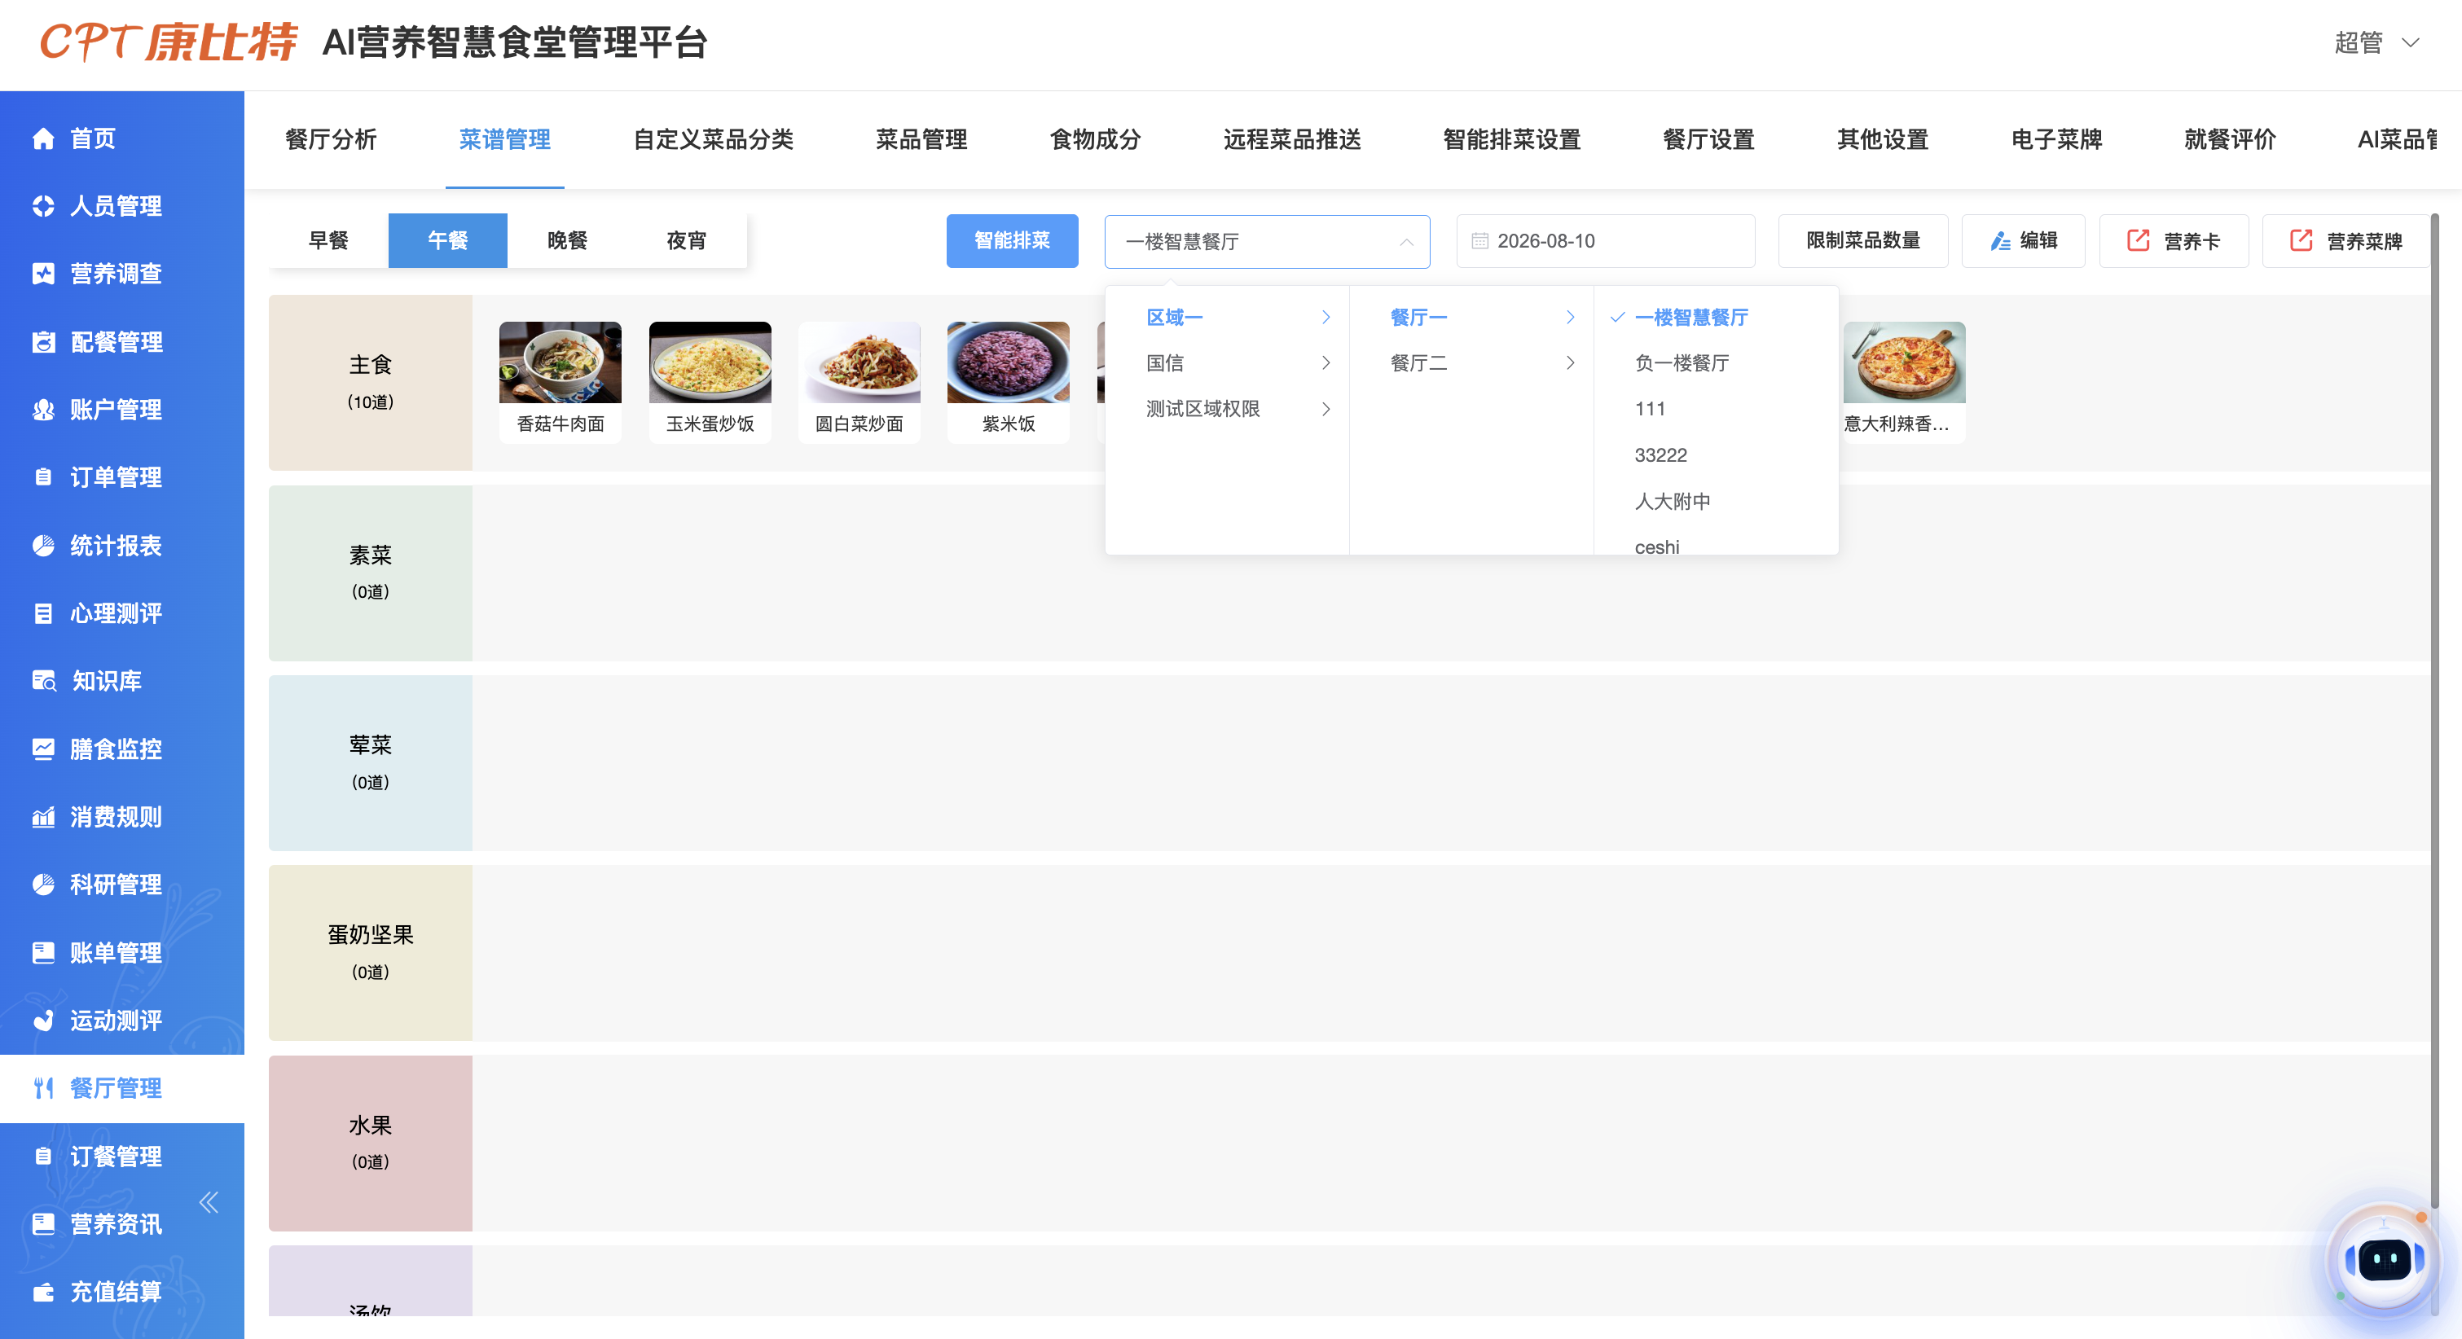Open the 自定义菜品分类 tab
The width and height of the screenshot is (2462, 1339).
pyautogui.click(x=714, y=140)
